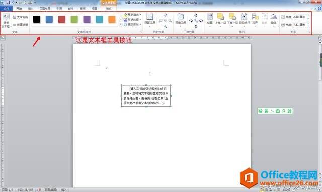
Task: Click the person icon on green floating toolbar
Action: click(284, 111)
